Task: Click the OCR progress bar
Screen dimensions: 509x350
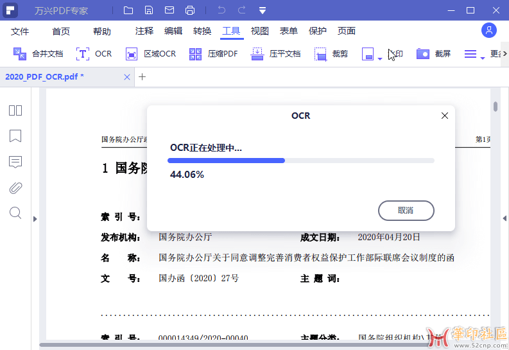Action: click(301, 161)
